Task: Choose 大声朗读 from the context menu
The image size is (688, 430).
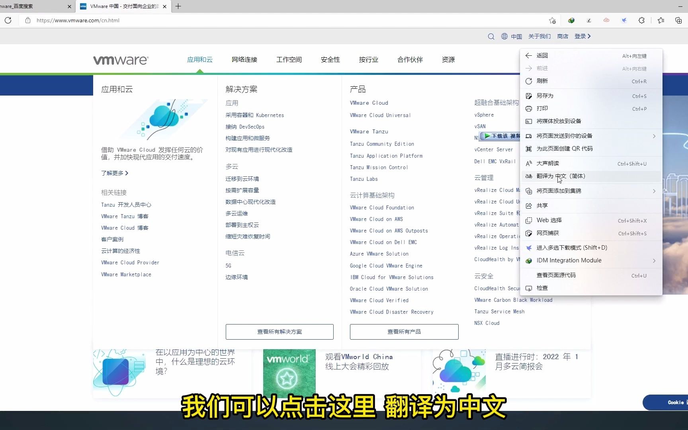Action: tap(591, 164)
